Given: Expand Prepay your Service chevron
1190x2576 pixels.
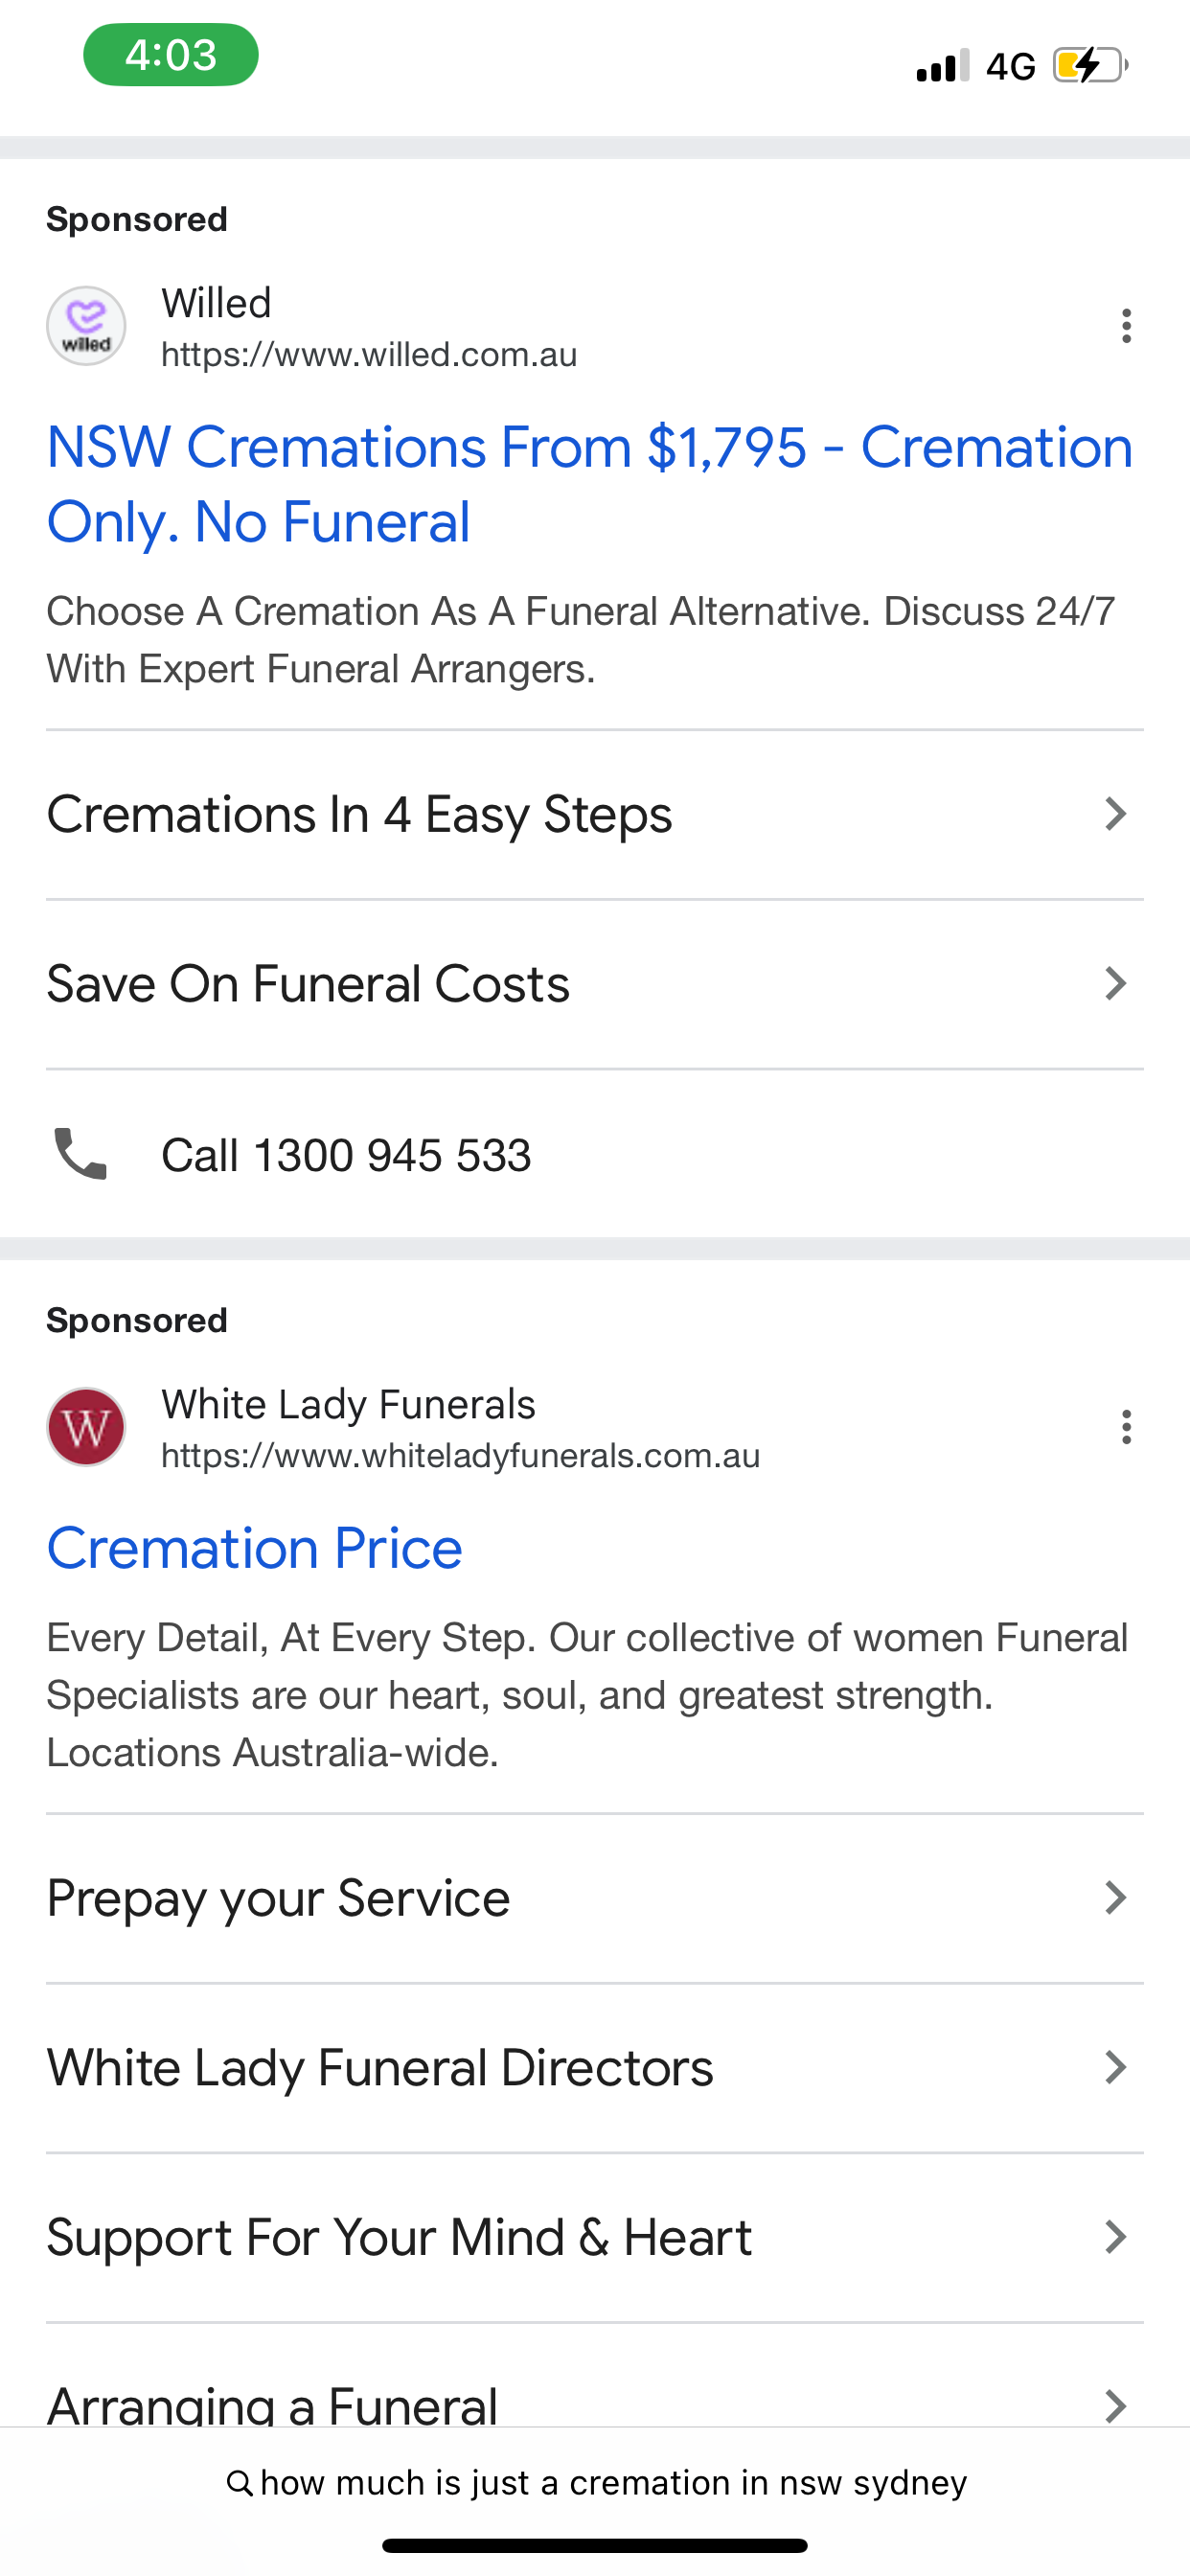Looking at the screenshot, I should [1115, 1898].
